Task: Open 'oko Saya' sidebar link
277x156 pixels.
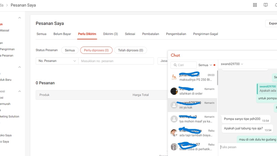Action: [x=6, y=135]
